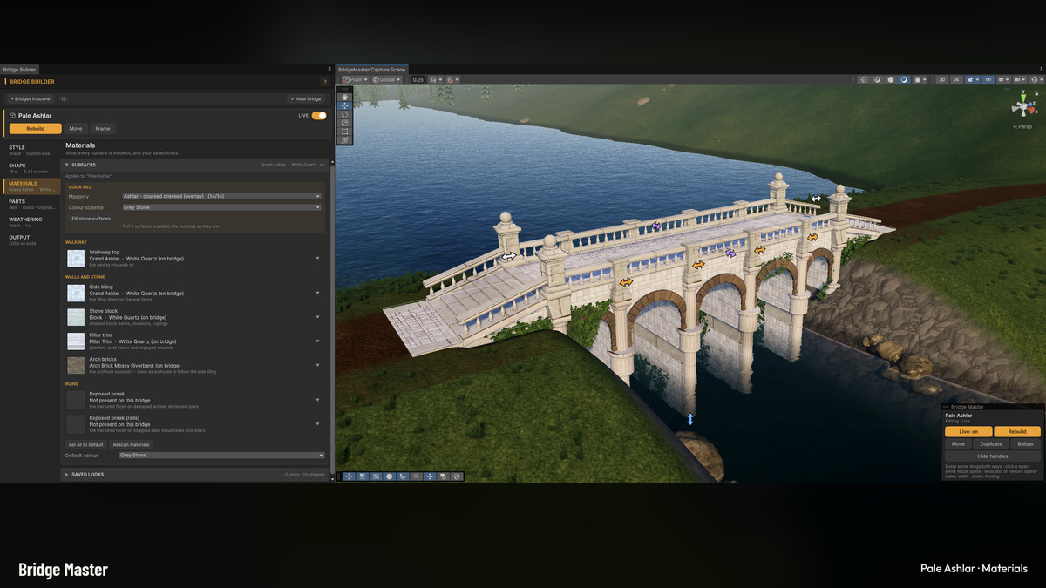Click the snap value field 0.25
The image size is (1046, 588).
pos(418,79)
